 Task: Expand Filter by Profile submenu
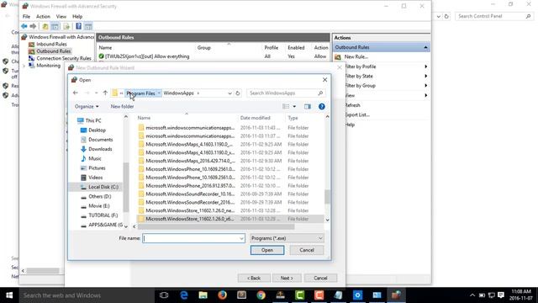tap(425, 66)
